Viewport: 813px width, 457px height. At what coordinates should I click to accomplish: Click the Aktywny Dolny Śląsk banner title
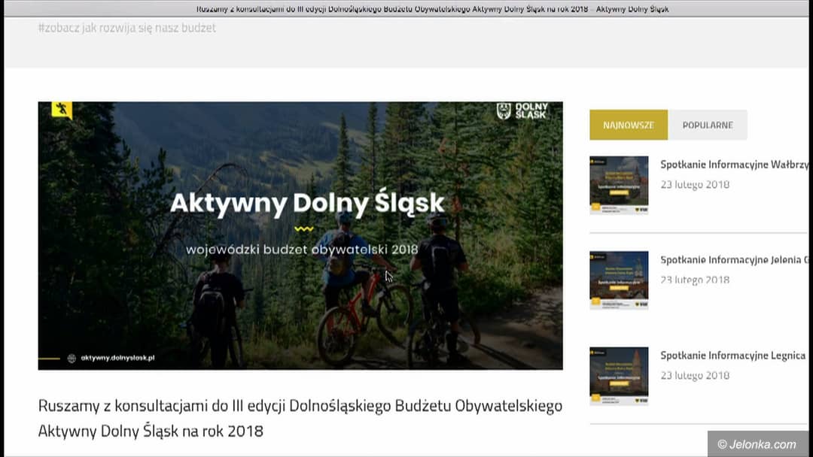point(307,203)
